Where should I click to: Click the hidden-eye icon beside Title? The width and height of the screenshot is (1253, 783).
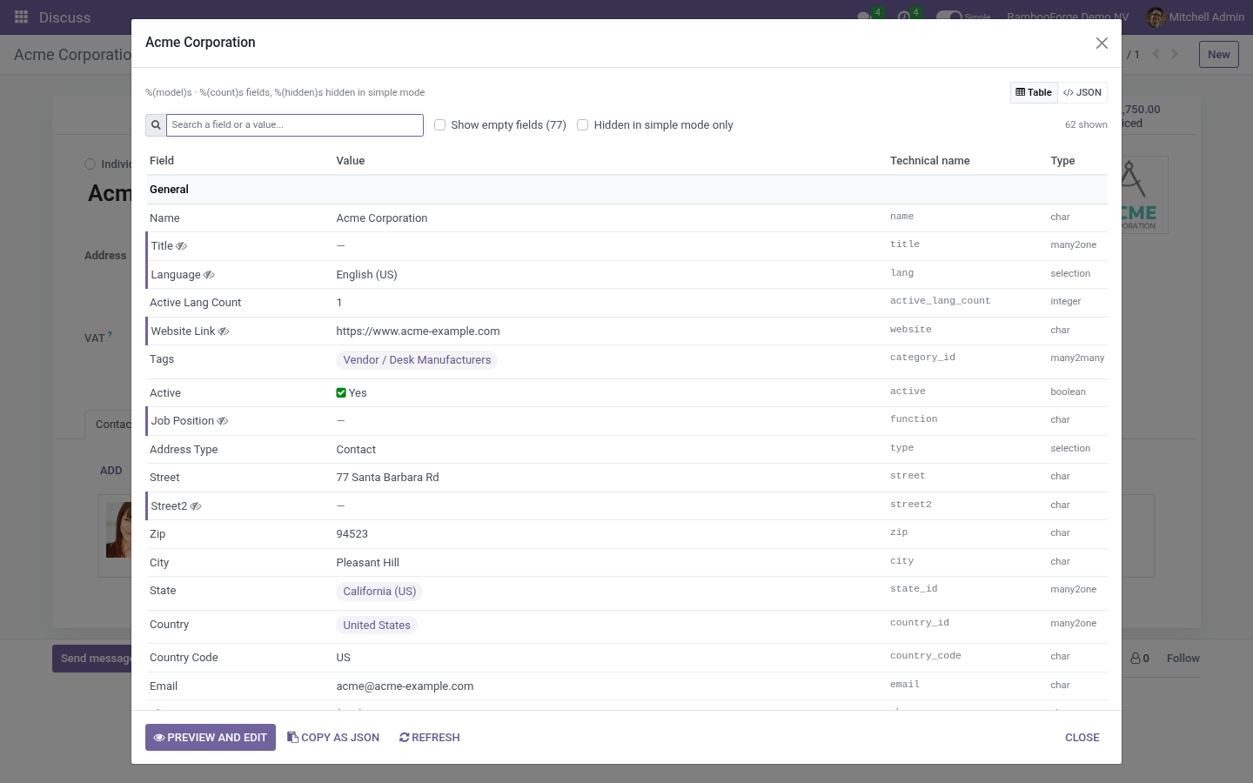(182, 246)
